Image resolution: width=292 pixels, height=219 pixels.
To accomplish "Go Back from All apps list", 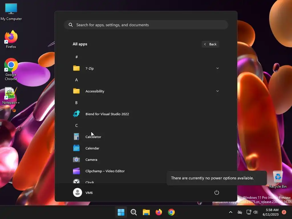I will 210,44.
